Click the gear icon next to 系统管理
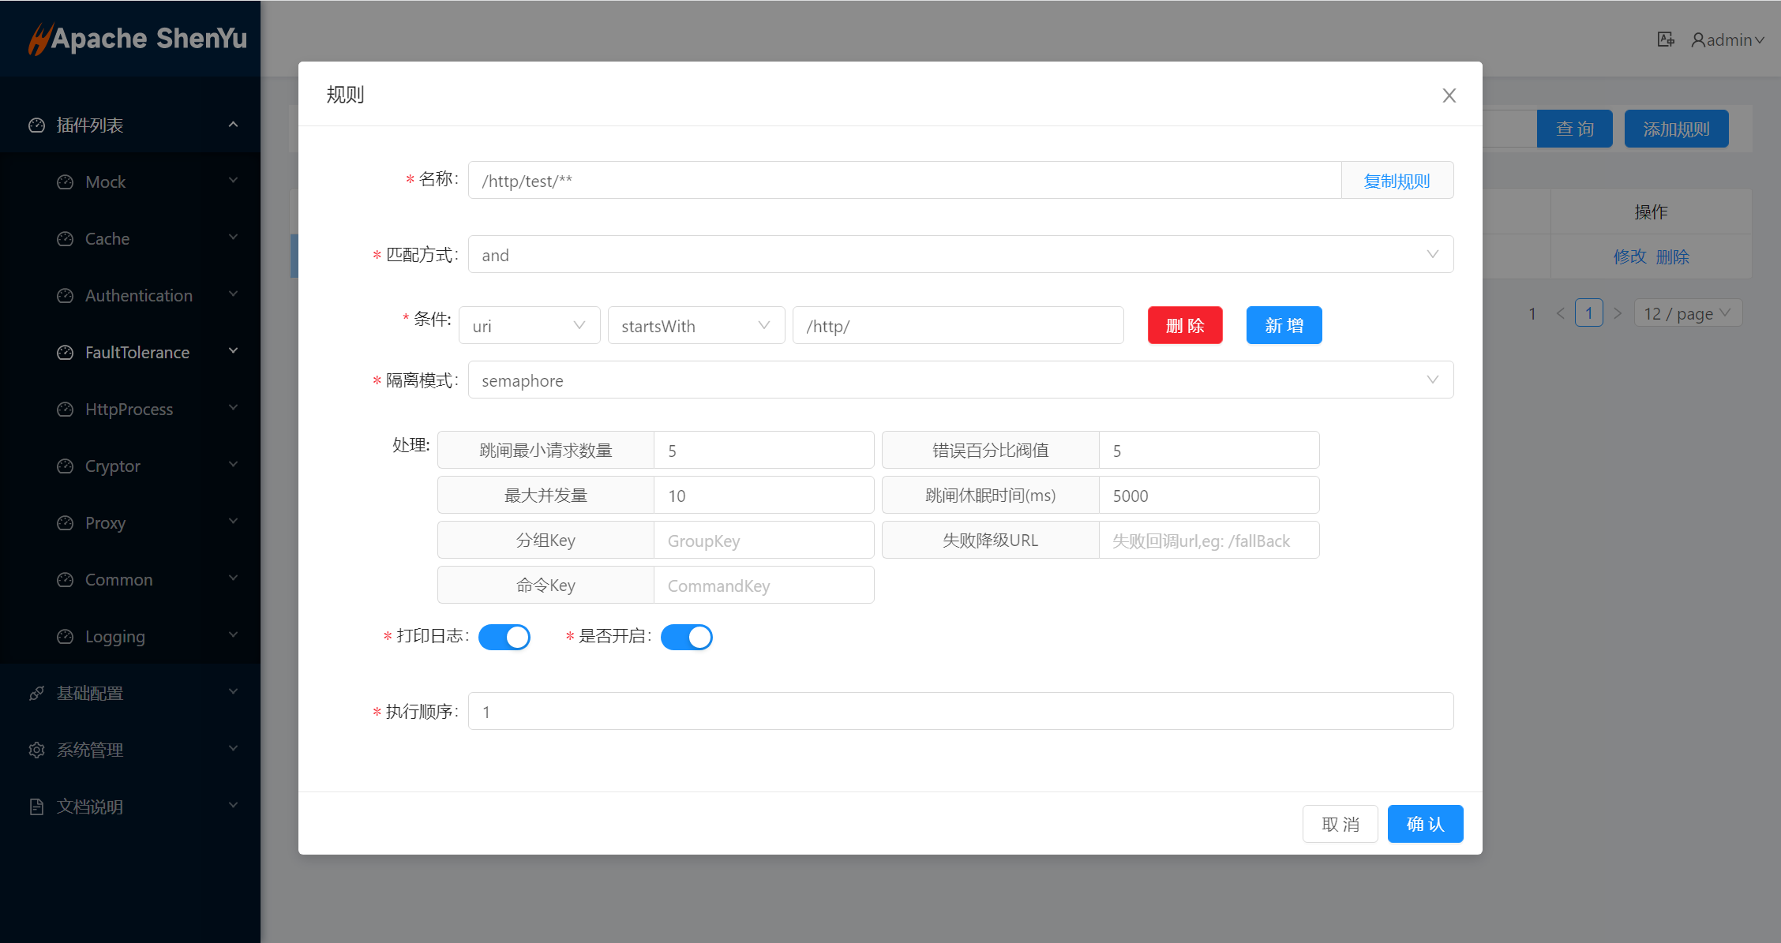 click(36, 750)
